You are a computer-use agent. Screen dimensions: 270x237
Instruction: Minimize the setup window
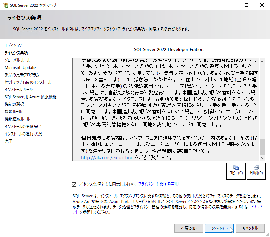[231, 5]
